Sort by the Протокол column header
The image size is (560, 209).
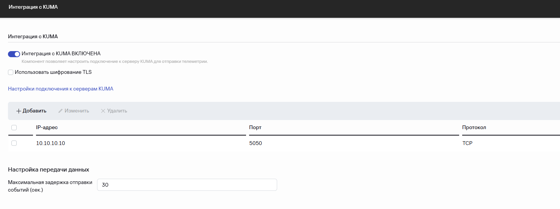474,128
